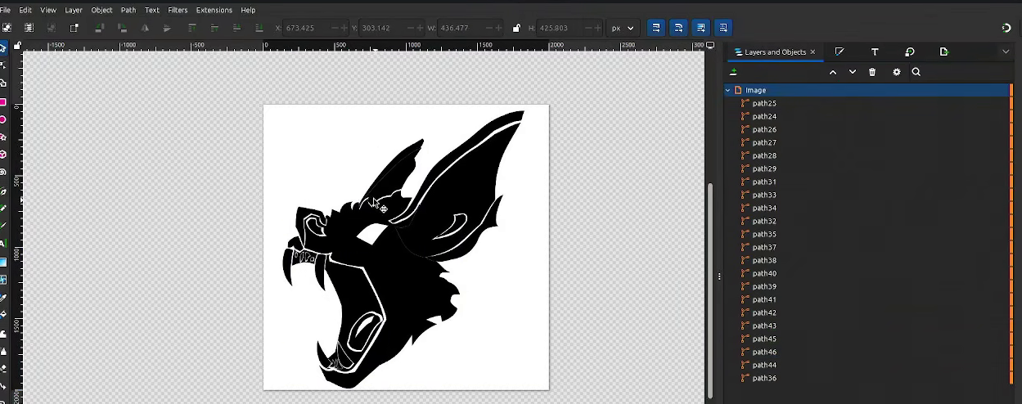The image size is (1022, 404).
Task: Add a new layer
Action: click(733, 72)
